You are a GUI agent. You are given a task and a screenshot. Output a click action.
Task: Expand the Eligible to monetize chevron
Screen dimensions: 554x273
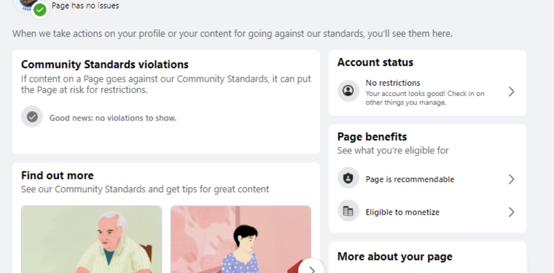[x=511, y=212]
